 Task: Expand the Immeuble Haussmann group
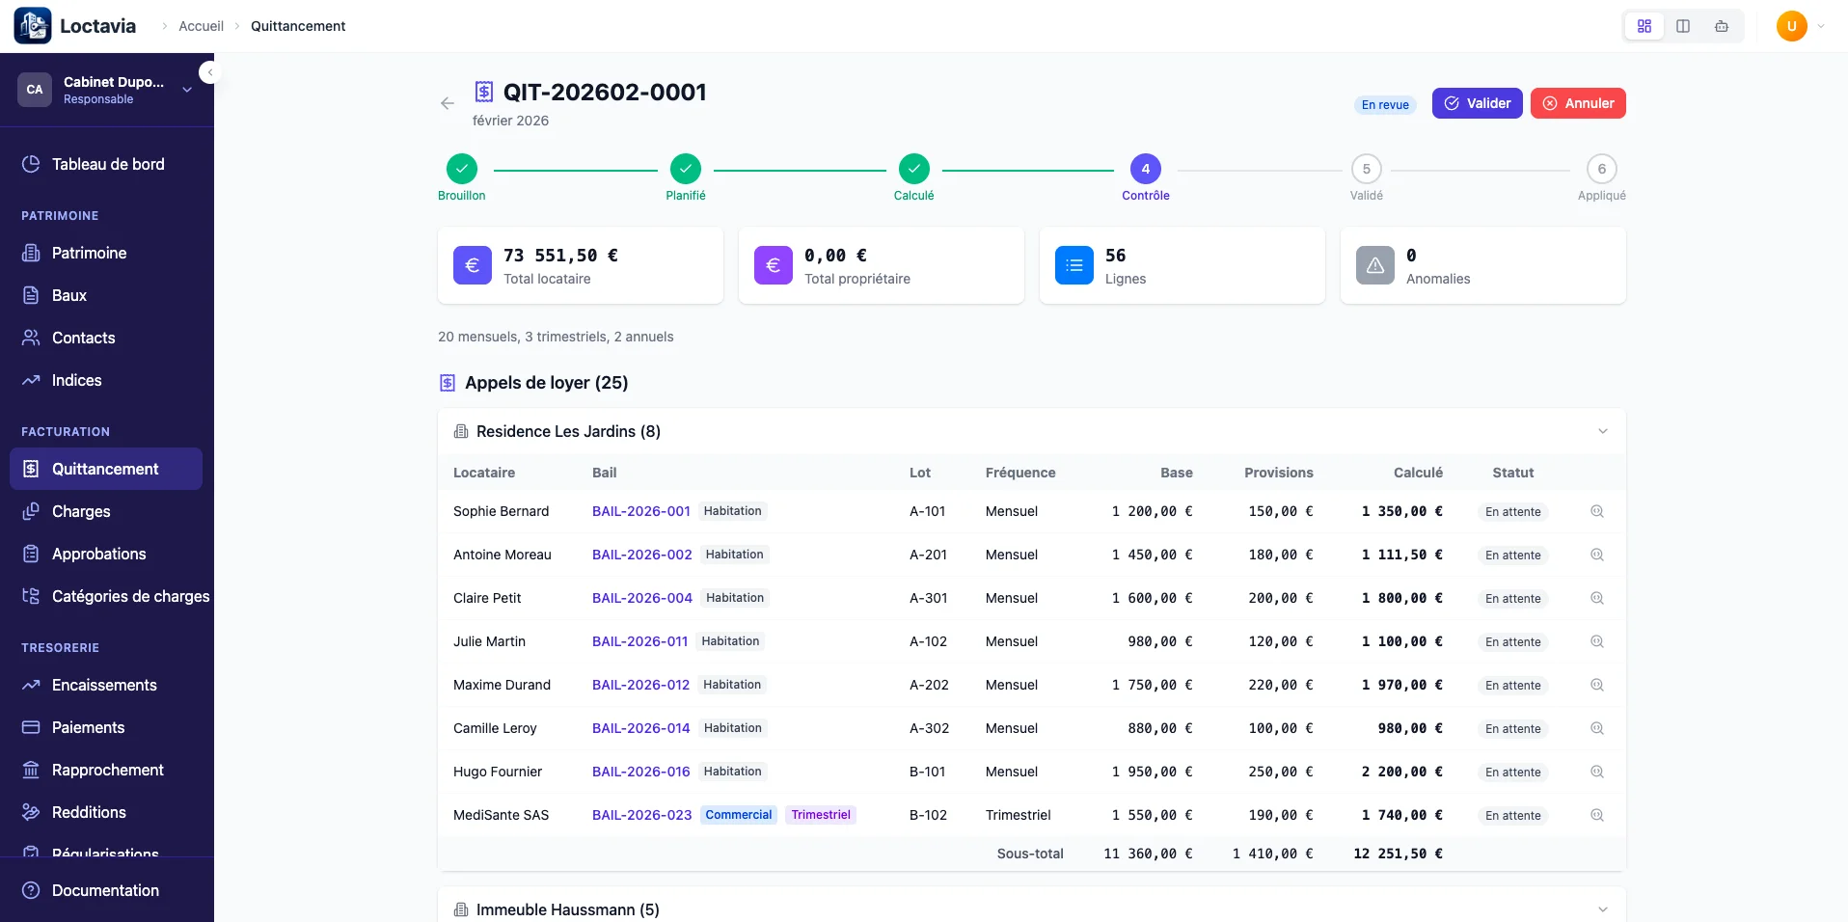pos(1602,909)
